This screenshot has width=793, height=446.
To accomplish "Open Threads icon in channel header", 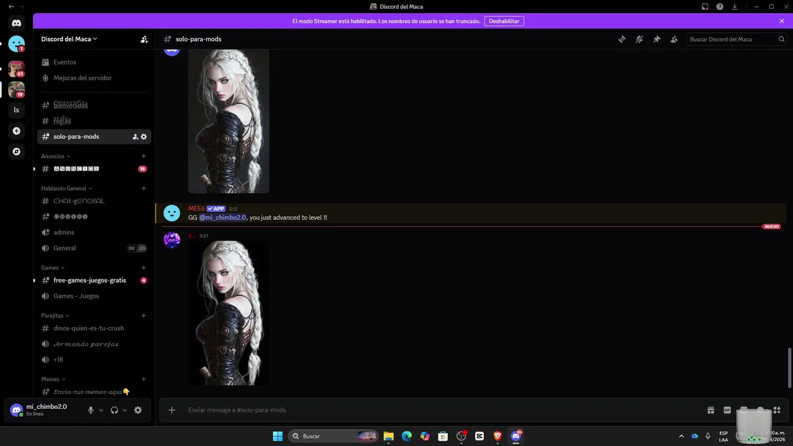I will (622, 39).
